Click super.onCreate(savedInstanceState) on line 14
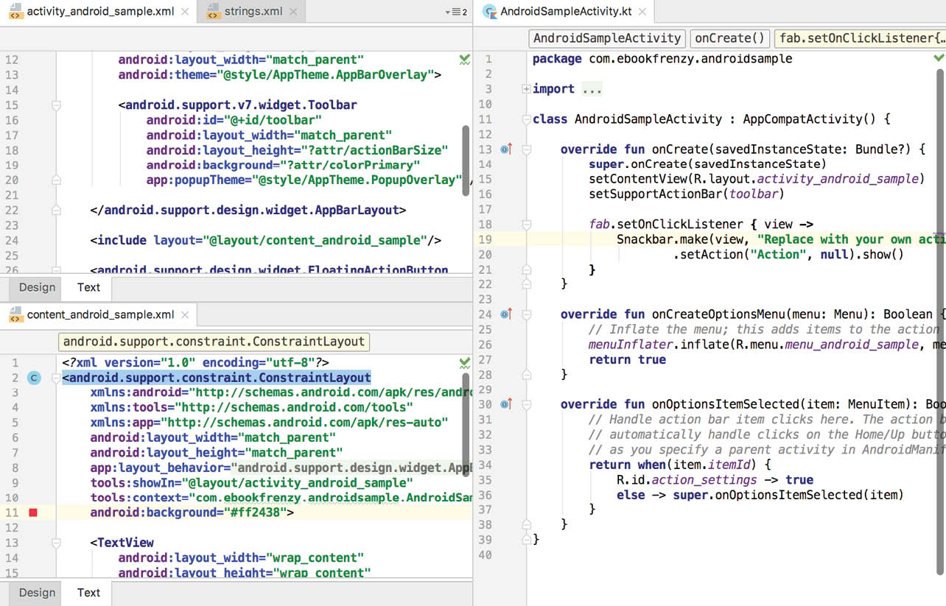Image resolution: width=946 pixels, height=606 pixels. click(x=707, y=164)
